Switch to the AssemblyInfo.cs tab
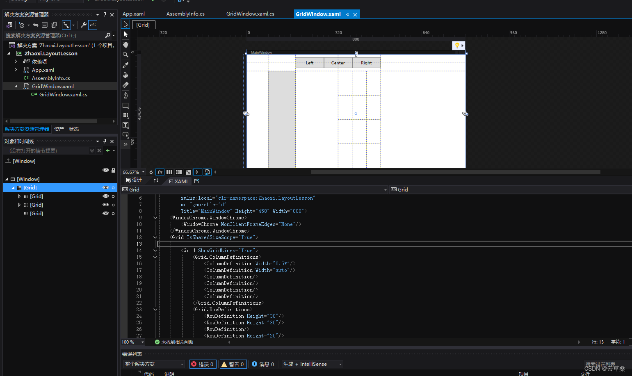The height and width of the screenshot is (376, 632). point(185,14)
